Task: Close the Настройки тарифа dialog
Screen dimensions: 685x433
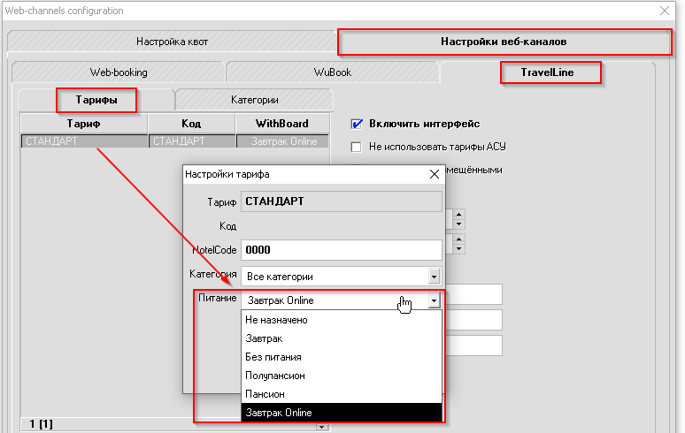Action: (x=434, y=175)
